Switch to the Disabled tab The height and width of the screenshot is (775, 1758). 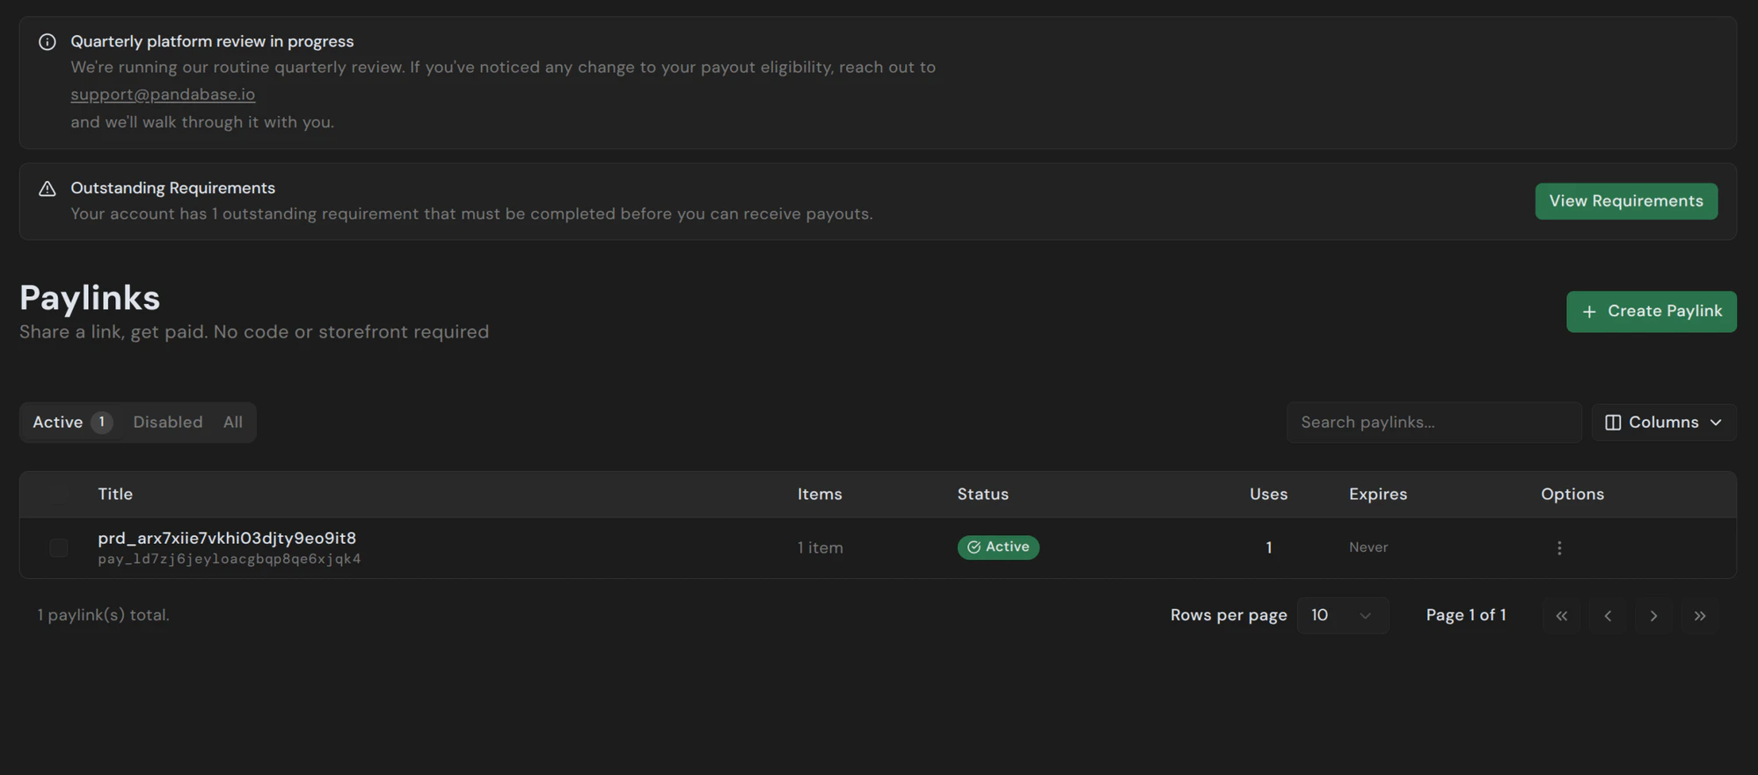click(x=168, y=423)
